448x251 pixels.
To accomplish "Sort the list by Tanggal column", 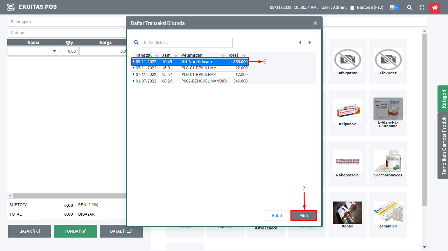I will (144, 55).
